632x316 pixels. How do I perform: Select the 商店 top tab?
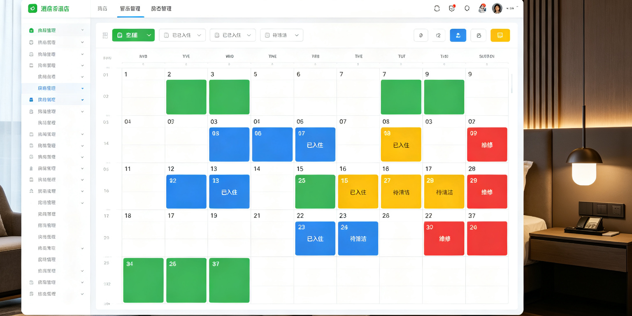tap(102, 9)
